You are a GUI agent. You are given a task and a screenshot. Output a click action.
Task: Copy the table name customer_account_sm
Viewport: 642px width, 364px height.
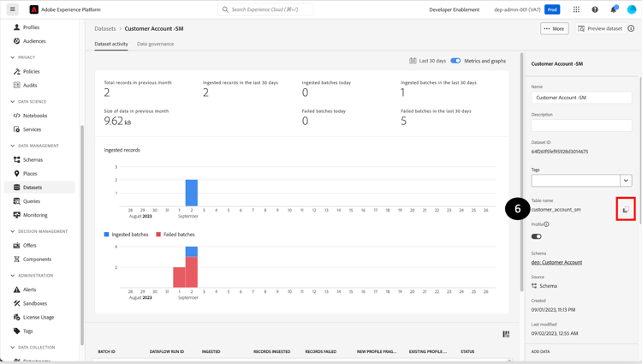[626, 210]
